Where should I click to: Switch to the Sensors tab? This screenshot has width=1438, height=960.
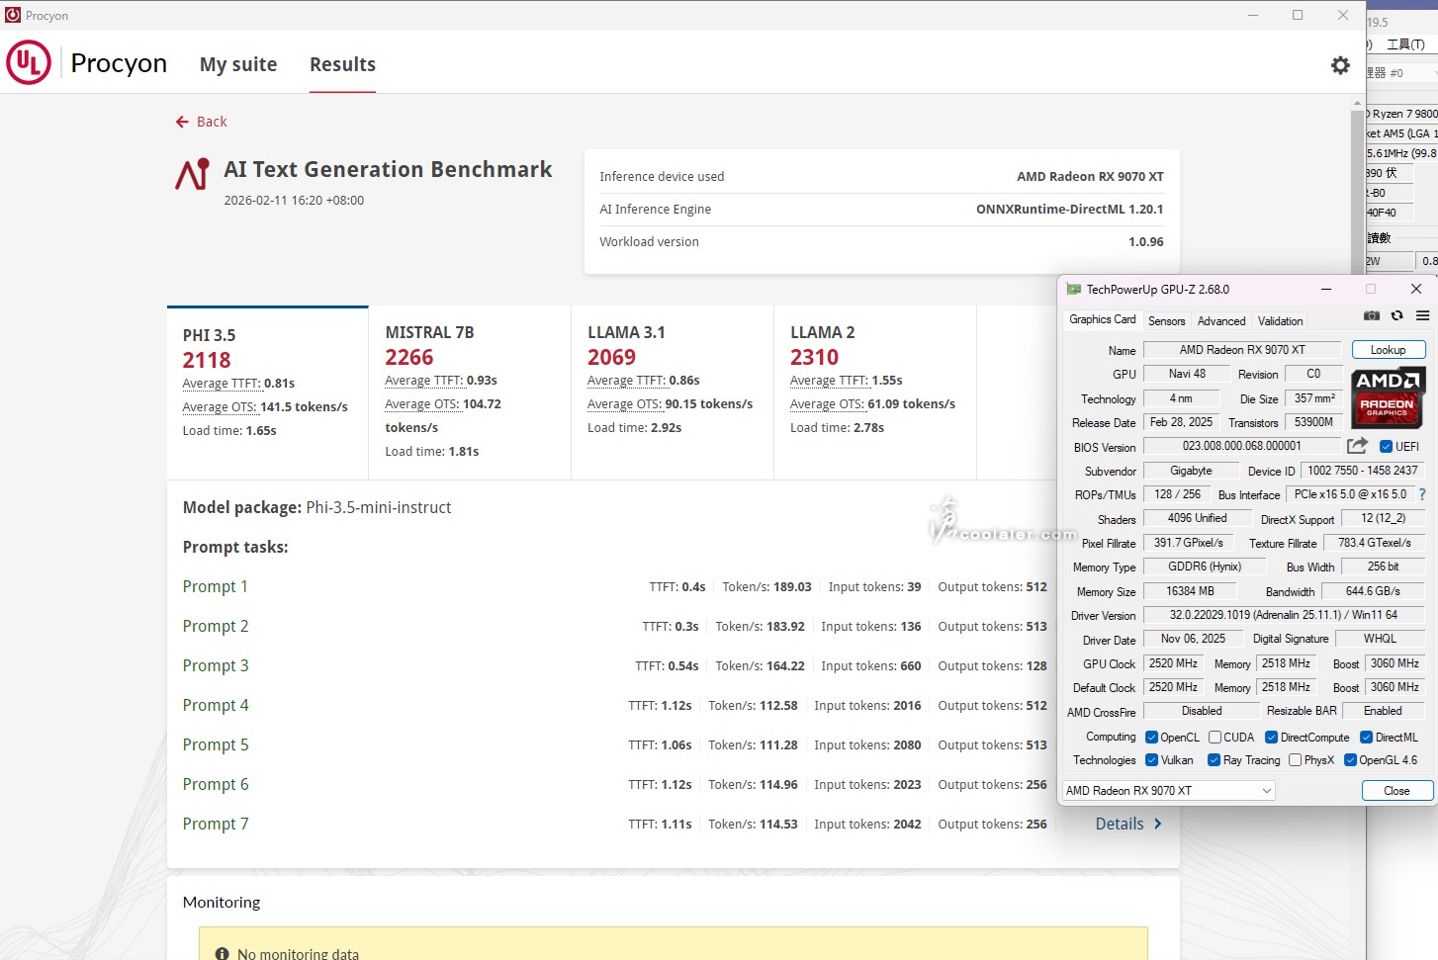tap(1166, 321)
